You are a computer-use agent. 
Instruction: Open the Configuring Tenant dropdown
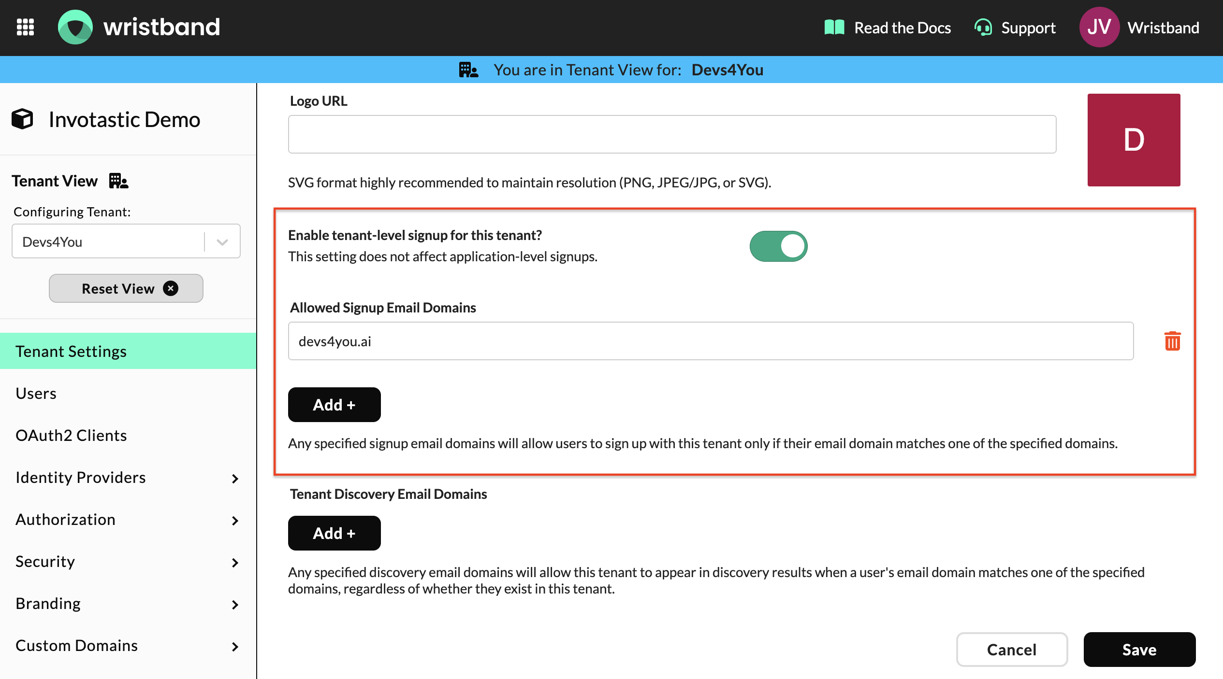pyautogui.click(x=222, y=241)
